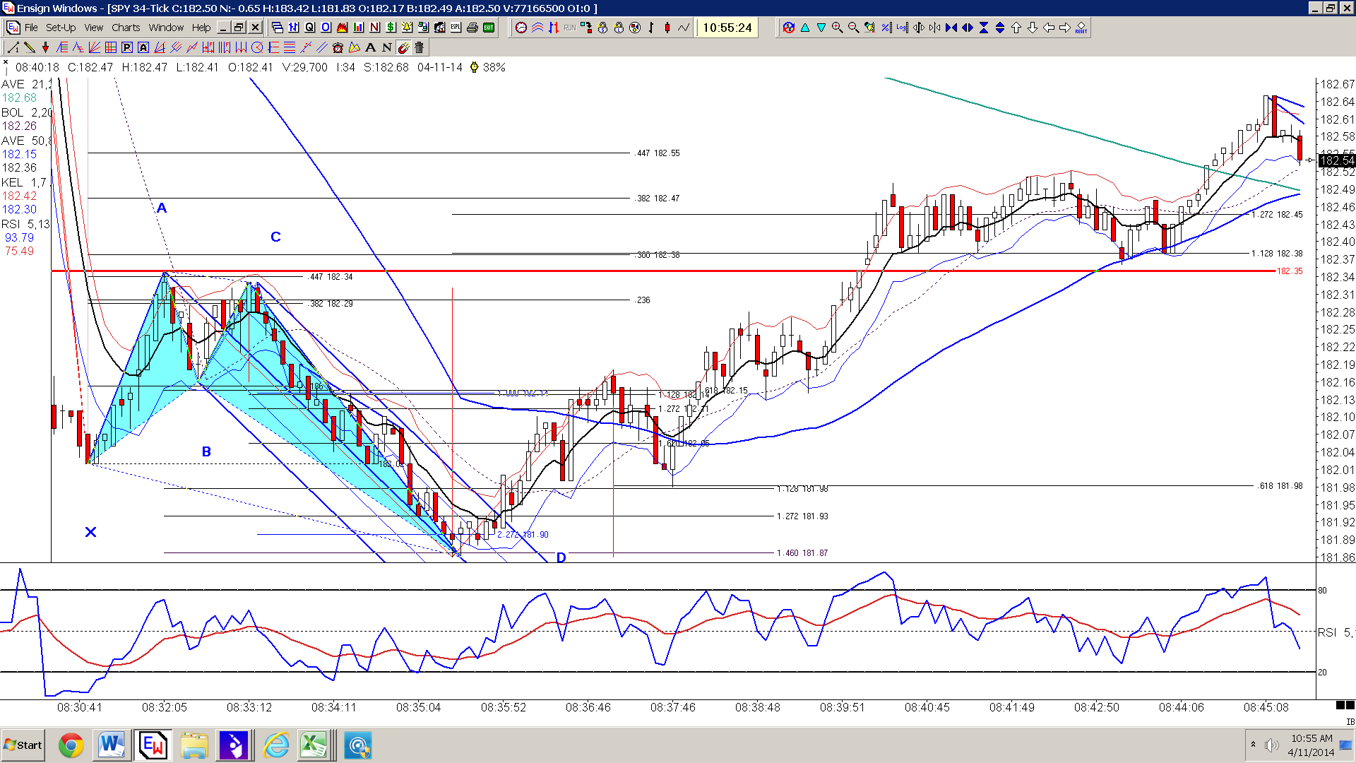This screenshot has height=763, width=1356.
Task: Select the line drawing tool
Action: [x=13, y=47]
